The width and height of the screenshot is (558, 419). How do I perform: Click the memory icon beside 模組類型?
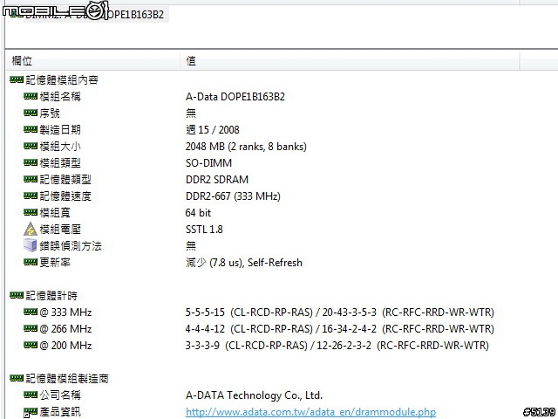(31, 162)
